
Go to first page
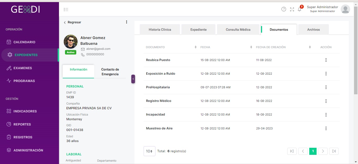[x=292, y=151]
